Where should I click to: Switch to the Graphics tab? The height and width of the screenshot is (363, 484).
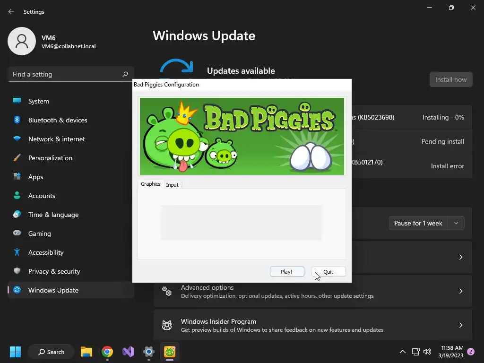(x=151, y=184)
